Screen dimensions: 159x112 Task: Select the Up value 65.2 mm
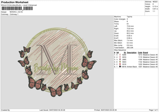point(130,31)
